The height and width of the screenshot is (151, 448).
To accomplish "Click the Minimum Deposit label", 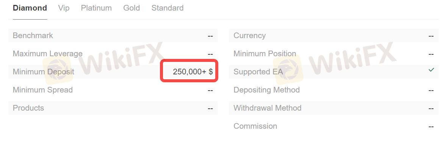I will (44, 72).
